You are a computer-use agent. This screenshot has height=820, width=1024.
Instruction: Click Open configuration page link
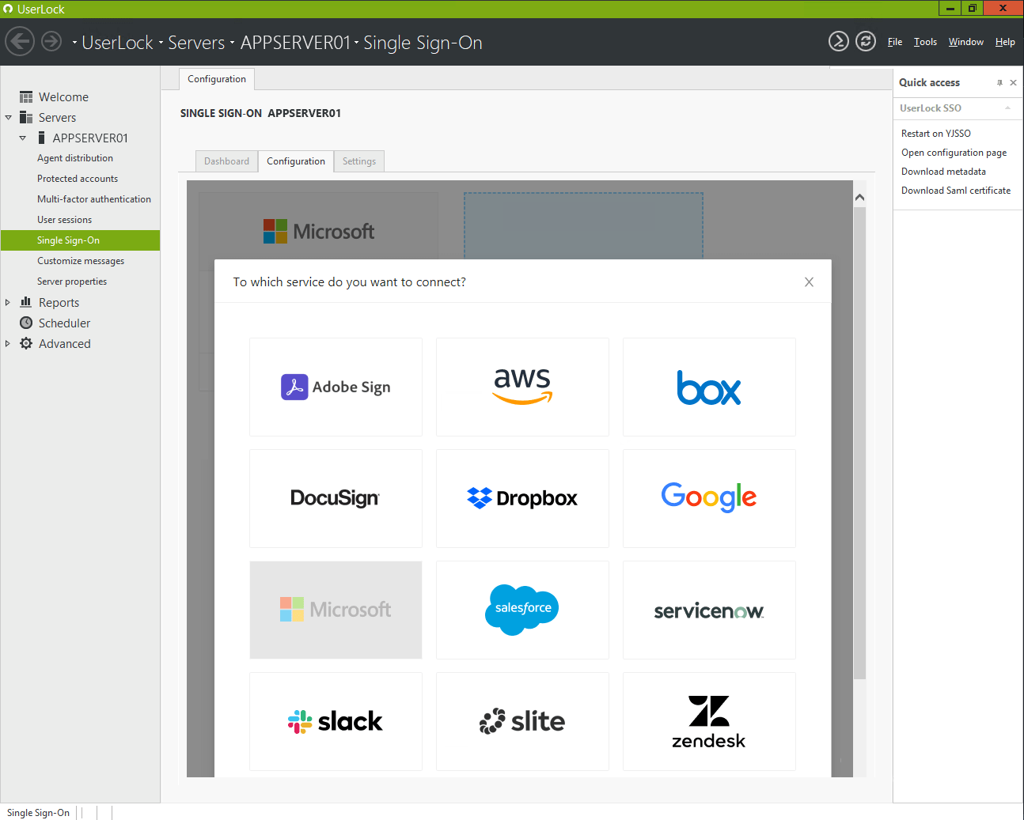[x=954, y=153]
